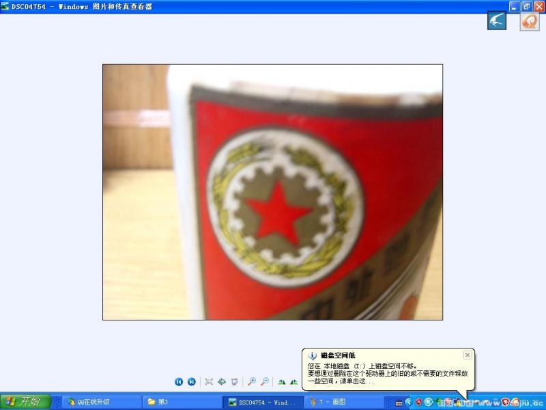Click the keyboard language bar icon
The width and height of the screenshot is (546, 410).
point(399,403)
